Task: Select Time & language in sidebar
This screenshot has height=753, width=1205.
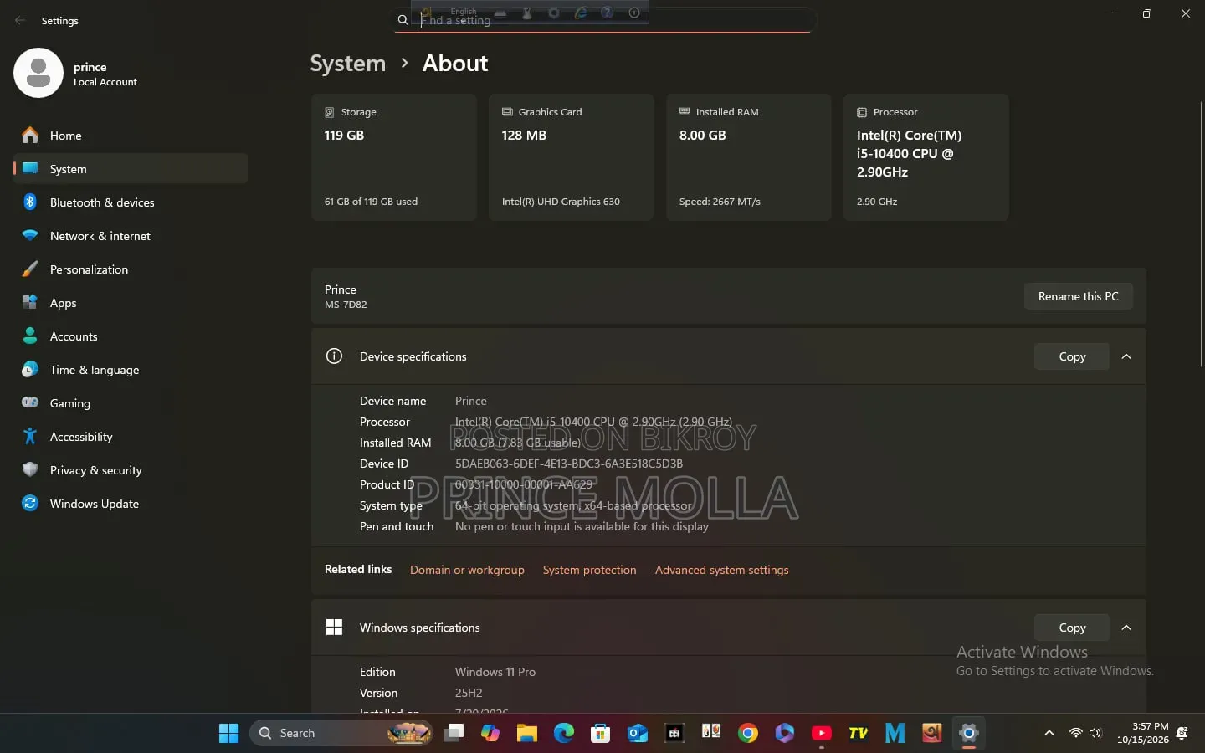Action: 131,370
